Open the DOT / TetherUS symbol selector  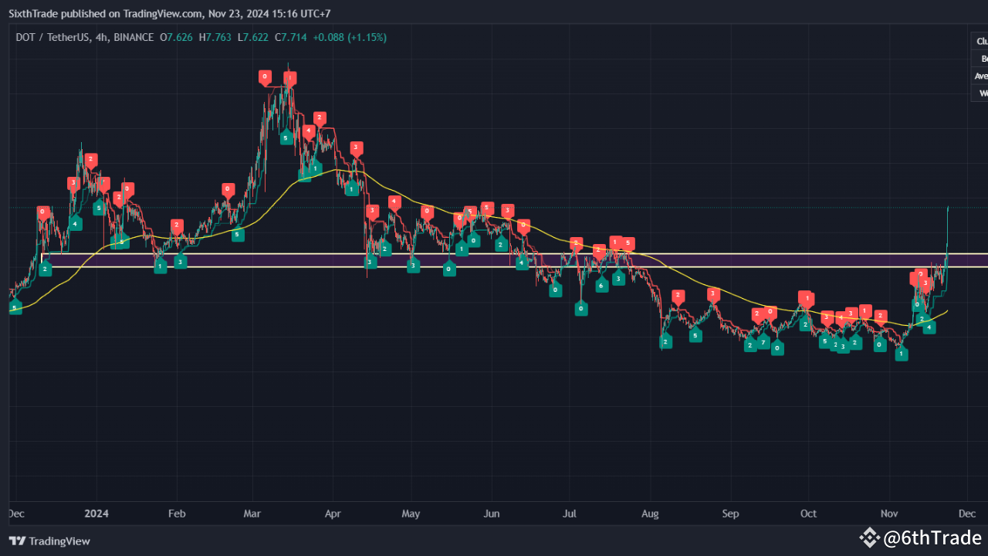(51, 37)
